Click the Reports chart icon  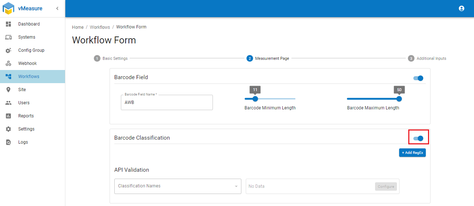click(x=8, y=116)
